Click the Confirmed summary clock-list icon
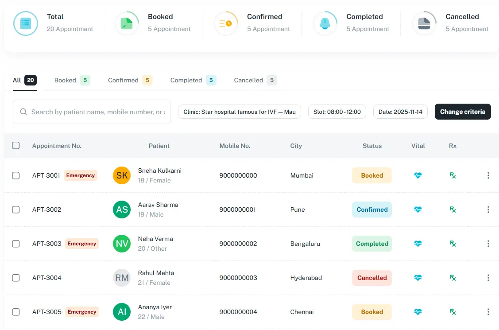 (x=226, y=23)
